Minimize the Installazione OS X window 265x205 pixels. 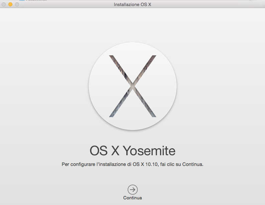pyautogui.click(x=10, y=4)
